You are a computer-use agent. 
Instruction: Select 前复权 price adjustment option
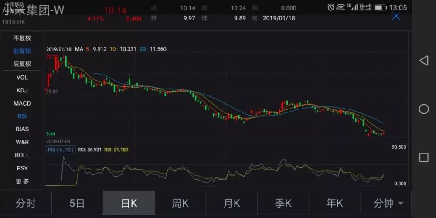(x=22, y=51)
